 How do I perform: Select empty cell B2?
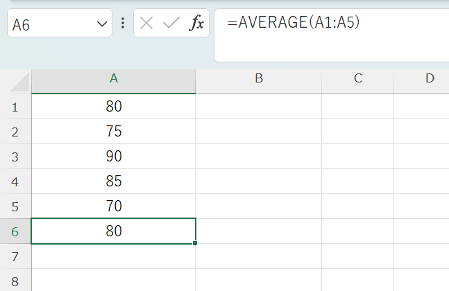click(x=258, y=132)
